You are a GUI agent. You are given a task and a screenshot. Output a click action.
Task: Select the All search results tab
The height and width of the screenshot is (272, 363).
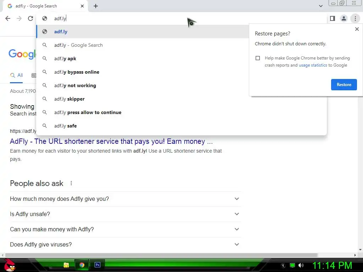coord(16,75)
